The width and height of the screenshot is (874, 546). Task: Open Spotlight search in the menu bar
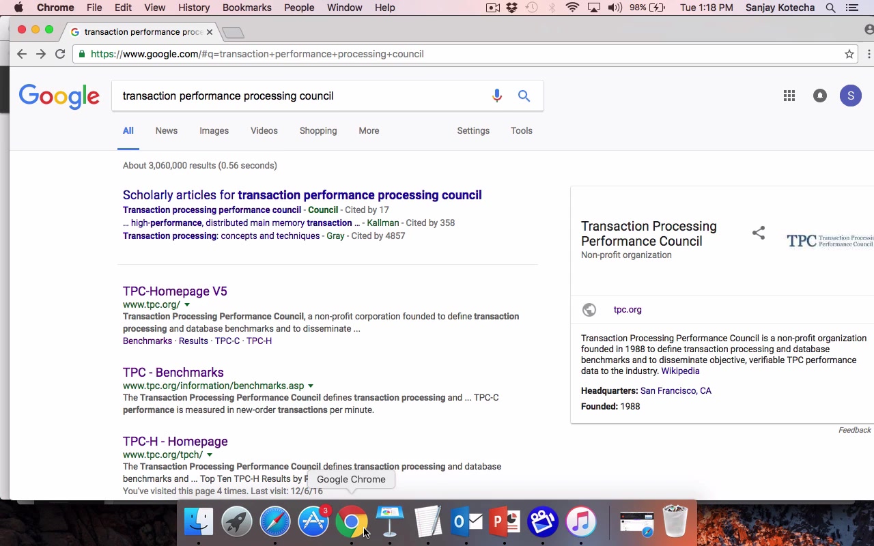pyautogui.click(x=830, y=8)
